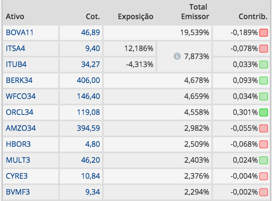Sort by the Total Emissor column header

click(195, 12)
